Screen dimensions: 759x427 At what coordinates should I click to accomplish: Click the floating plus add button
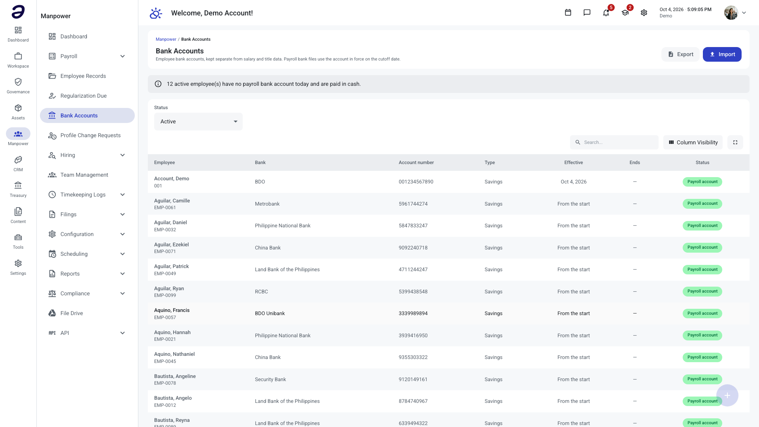727,395
